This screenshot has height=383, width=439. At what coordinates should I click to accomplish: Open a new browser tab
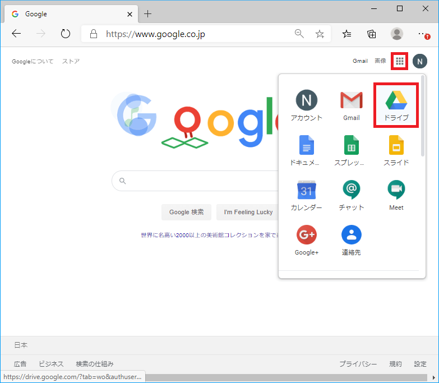148,14
